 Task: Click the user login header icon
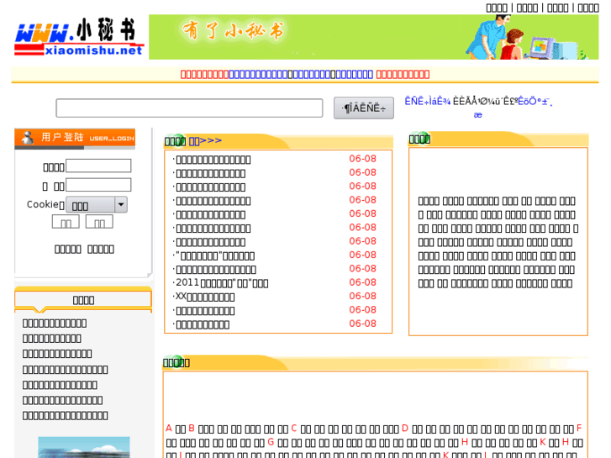coord(28,138)
